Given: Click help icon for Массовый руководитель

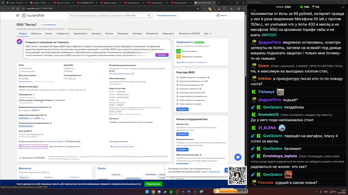Looking at the screenshot, I should [x=202, y=85].
